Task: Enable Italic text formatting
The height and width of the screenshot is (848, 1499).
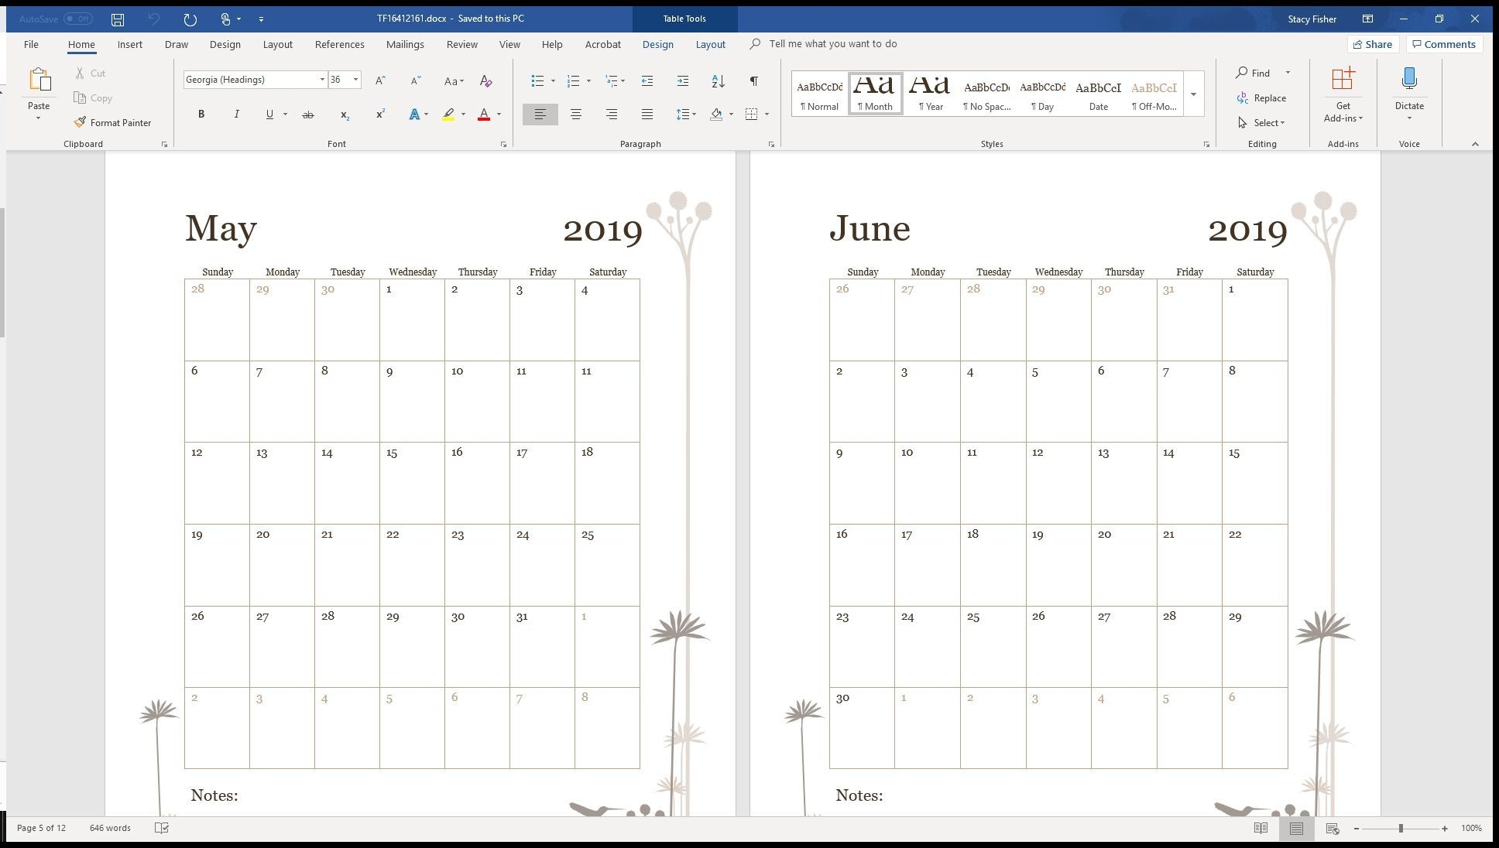Action: [x=235, y=113]
